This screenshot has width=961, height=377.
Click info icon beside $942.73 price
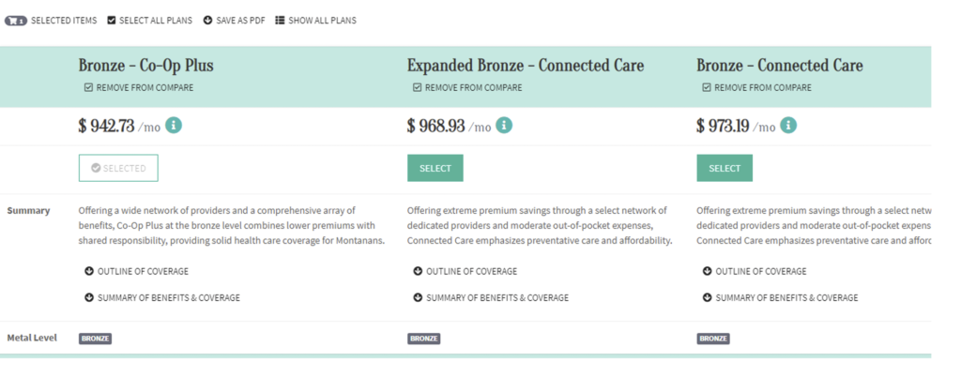pyautogui.click(x=174, y=126)
